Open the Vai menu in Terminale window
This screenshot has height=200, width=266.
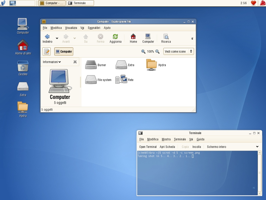pyautogui.click(x=191, y=139)
